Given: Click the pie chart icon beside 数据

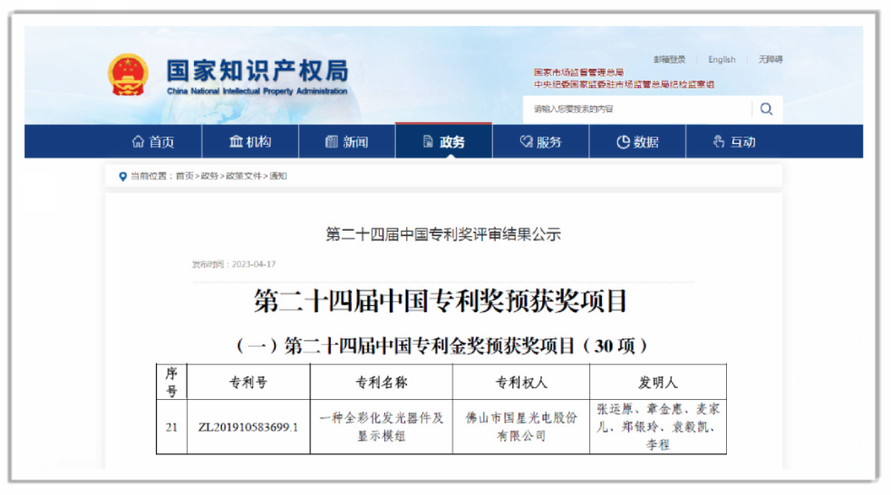Looking at the screenshot, I should (623, 142).
